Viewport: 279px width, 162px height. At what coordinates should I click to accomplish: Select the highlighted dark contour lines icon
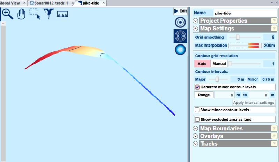click(180, 36)
